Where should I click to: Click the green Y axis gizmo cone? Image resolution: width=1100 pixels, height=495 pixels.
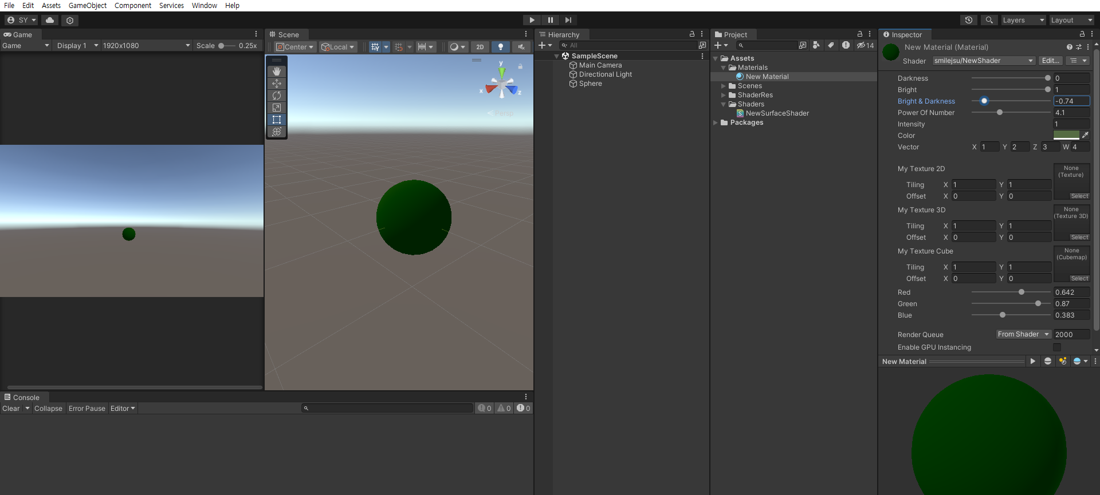pyautogui.click(x=502, y=72)
